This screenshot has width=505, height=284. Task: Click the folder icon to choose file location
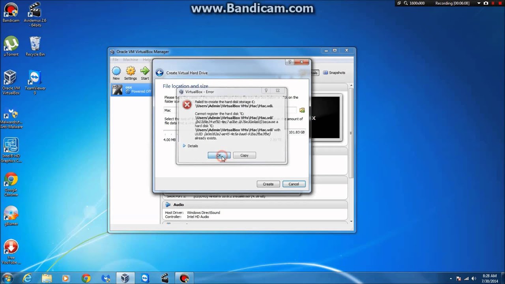[302, 110]
